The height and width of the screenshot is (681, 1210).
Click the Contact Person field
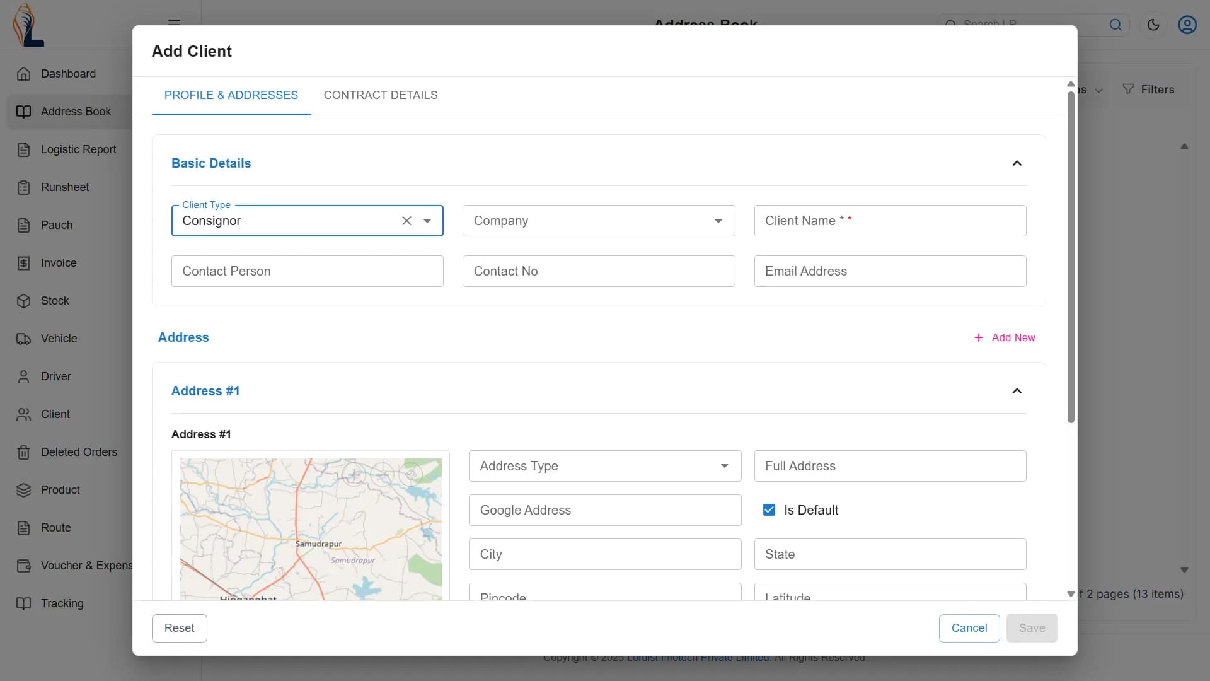(x=308, y=271)
